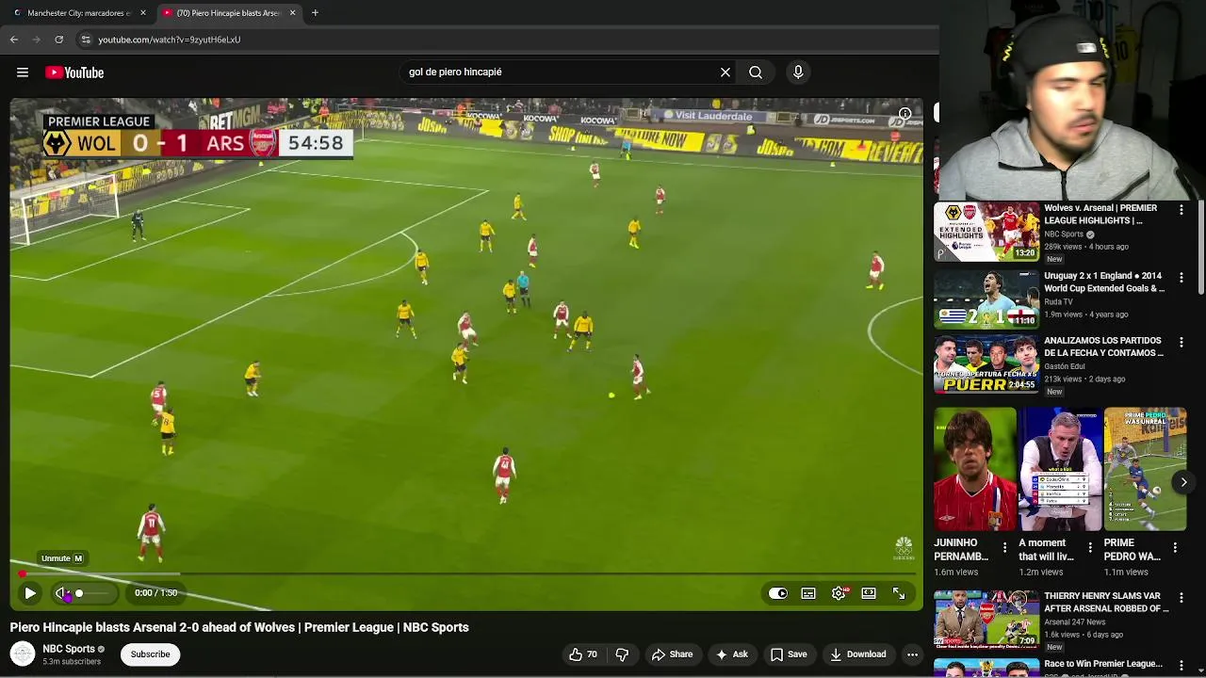Unmute the video with speaker icon
Image resolution: width=1206 pixels, height=678 pixels.
click(x=61, y=593)
